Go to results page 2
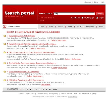The width and height of the screenshot is (108, 99). pyautogui.click(x=24, y=89)
